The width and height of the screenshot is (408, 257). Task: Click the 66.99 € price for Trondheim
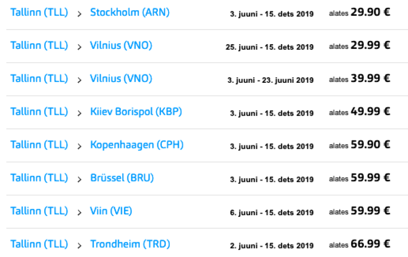[x=370, y=243]
